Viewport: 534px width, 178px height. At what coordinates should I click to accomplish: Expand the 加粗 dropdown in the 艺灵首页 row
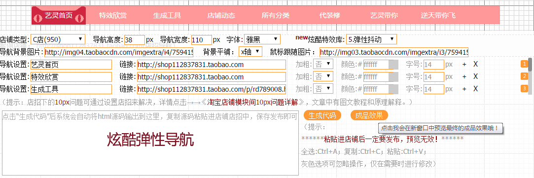click(323, 64)
